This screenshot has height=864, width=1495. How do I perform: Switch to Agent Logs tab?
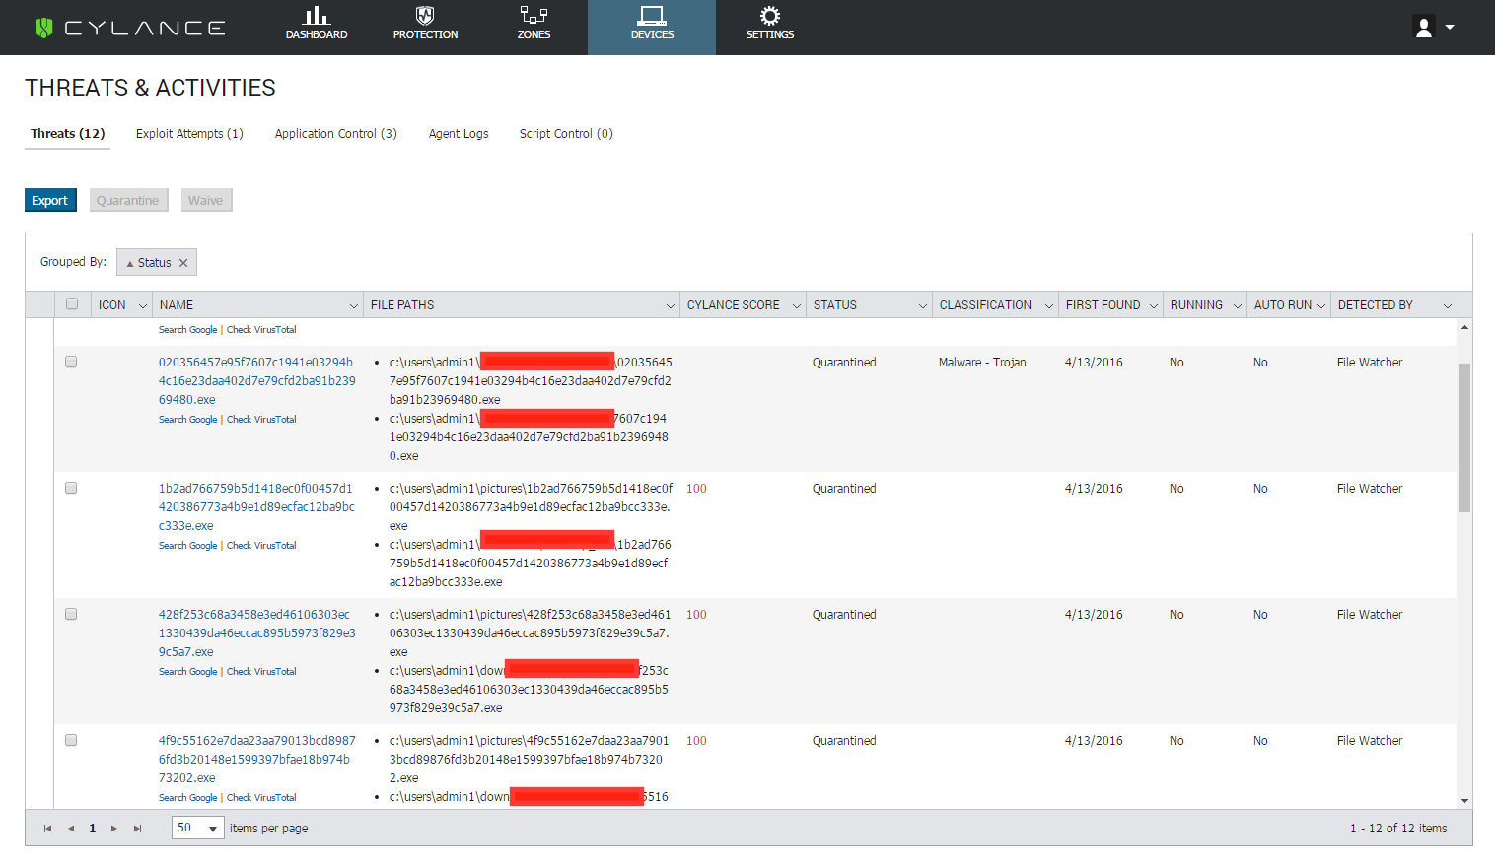pyautogui.click(x=459, y=134)
